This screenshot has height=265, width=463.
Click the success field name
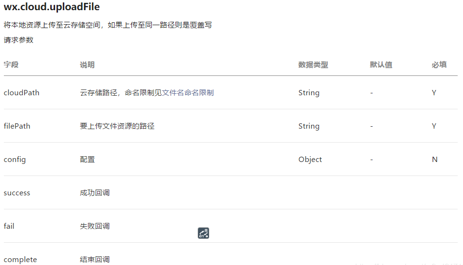(17, 193)
